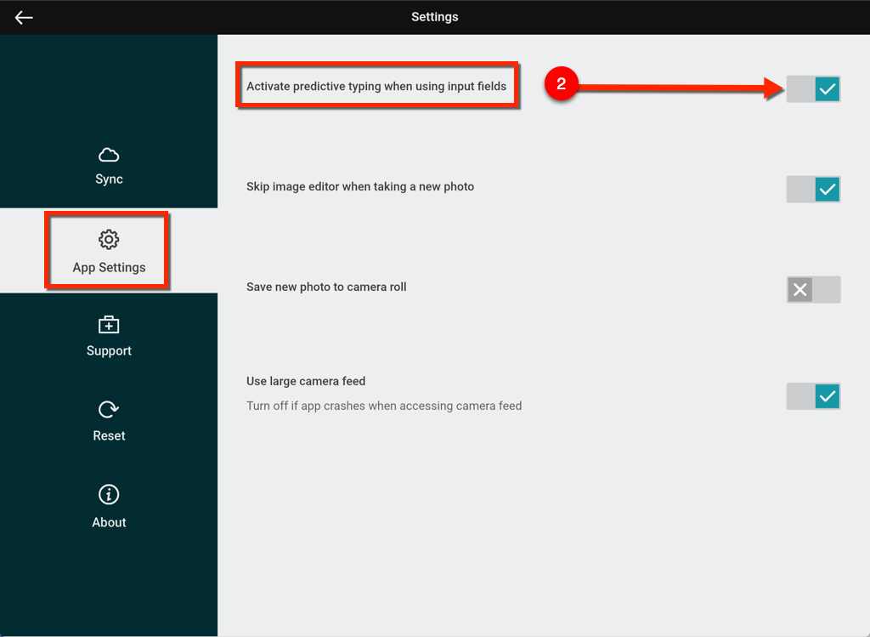
Task: Open the Sync tab by its label
Action: click(109, 179)
